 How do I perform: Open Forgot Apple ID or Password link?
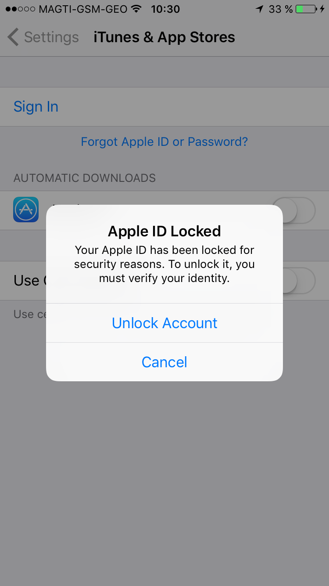click(164, 142)
